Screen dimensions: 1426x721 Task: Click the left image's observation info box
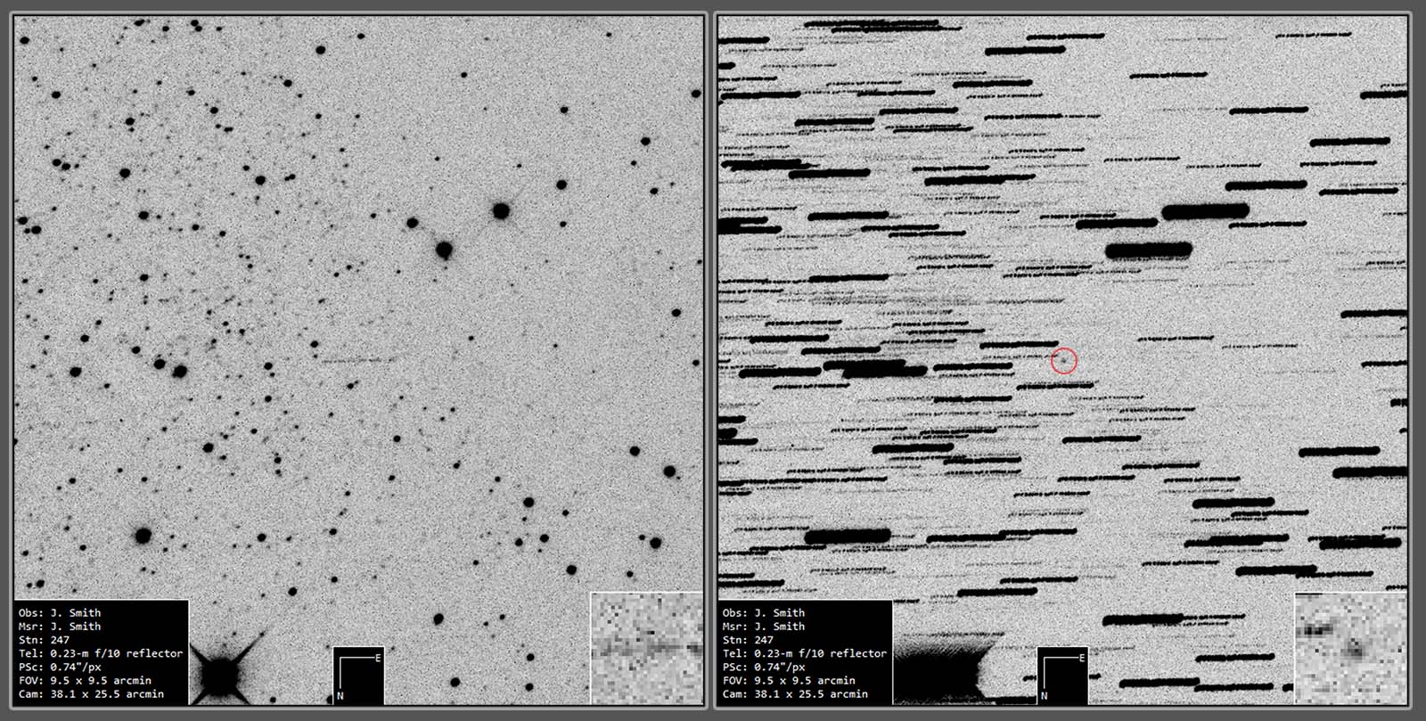[x=102, y=652]
